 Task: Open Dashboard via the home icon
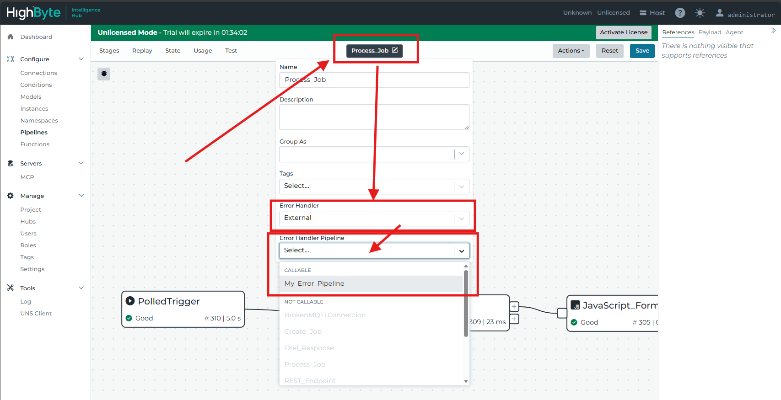pos(11,37)
